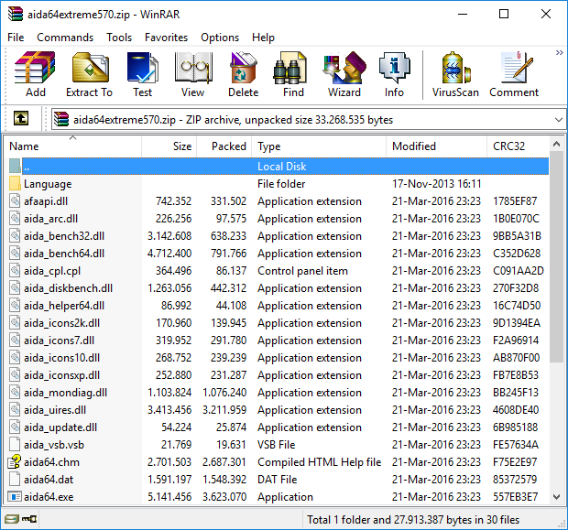568x530 pixels.
Task: Select the aida_bench32.dll file name
Action: tap(64, 236)
